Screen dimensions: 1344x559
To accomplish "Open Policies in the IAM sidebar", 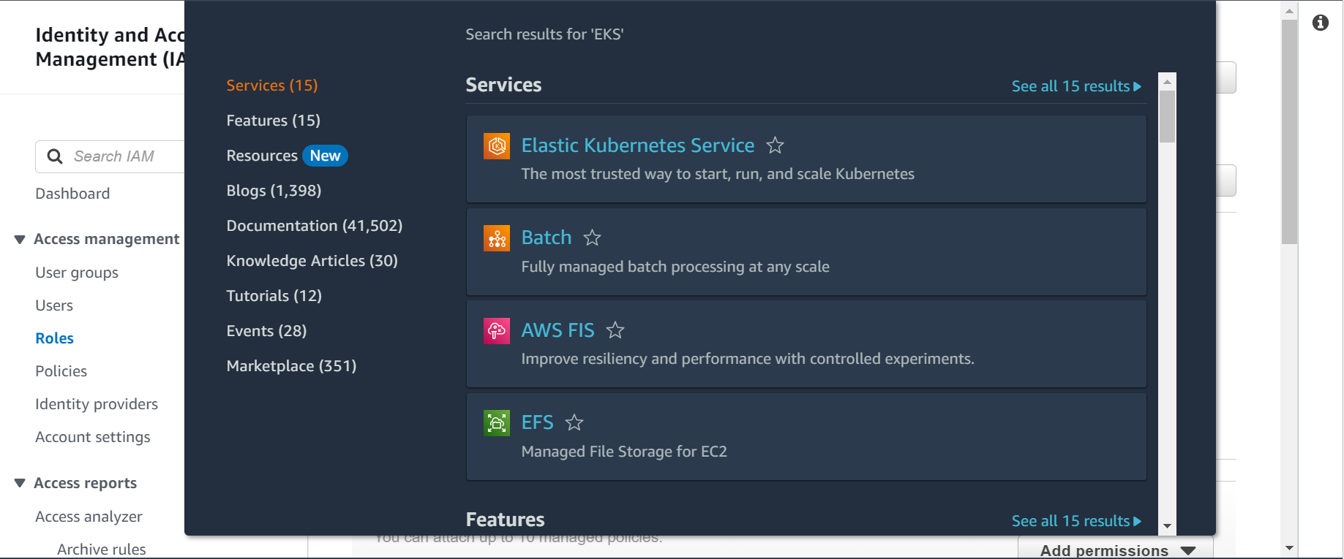I will [61, 371].
